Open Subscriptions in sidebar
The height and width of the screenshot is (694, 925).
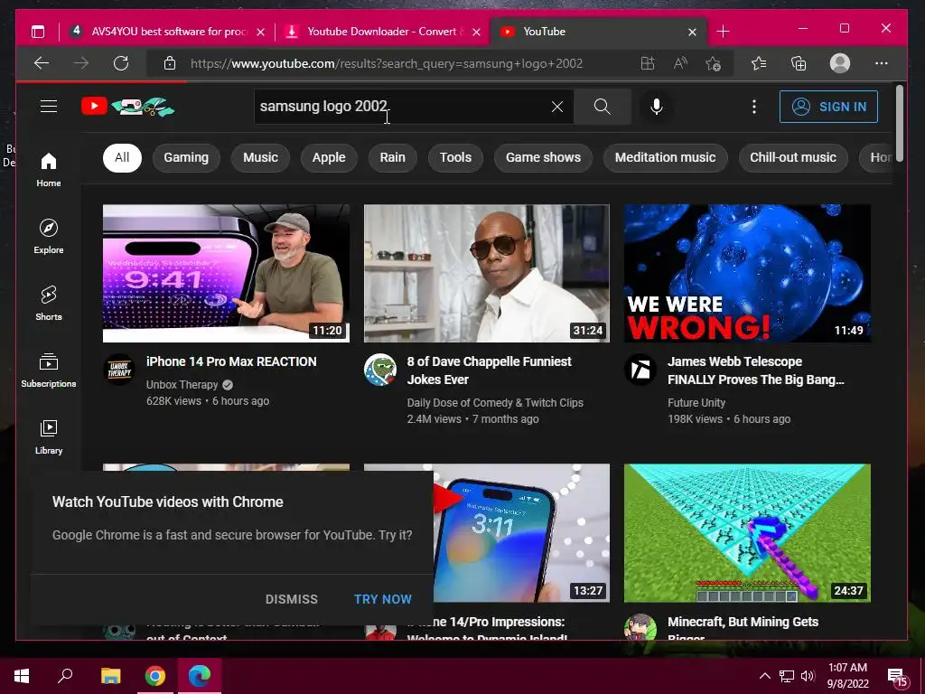(49, 370)
